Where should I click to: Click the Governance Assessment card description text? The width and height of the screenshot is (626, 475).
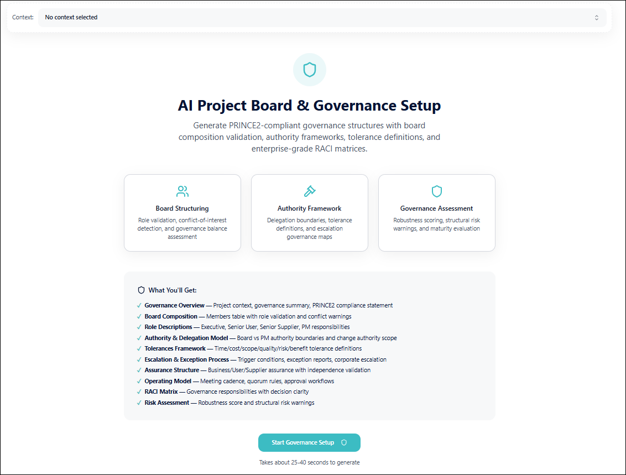click(437, 225)
